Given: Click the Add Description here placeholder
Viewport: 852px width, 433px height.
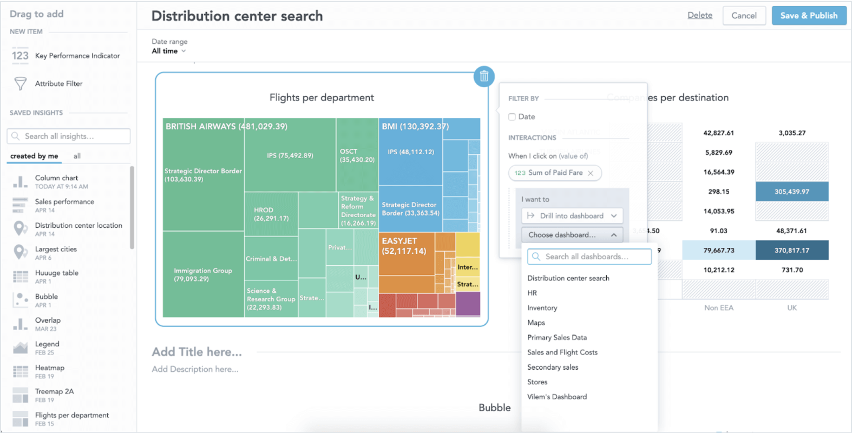Looking at the screenshot, I should pyautogui.click(x=195, y=369).
